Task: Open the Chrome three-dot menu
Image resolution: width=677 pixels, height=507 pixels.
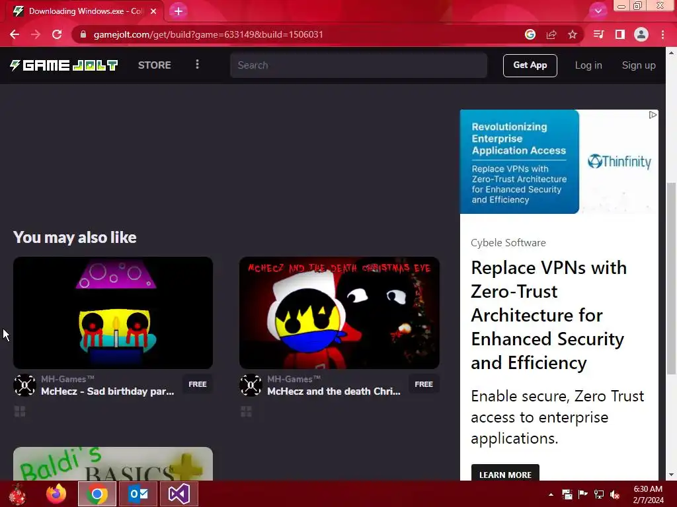Action: pos(662,34)
